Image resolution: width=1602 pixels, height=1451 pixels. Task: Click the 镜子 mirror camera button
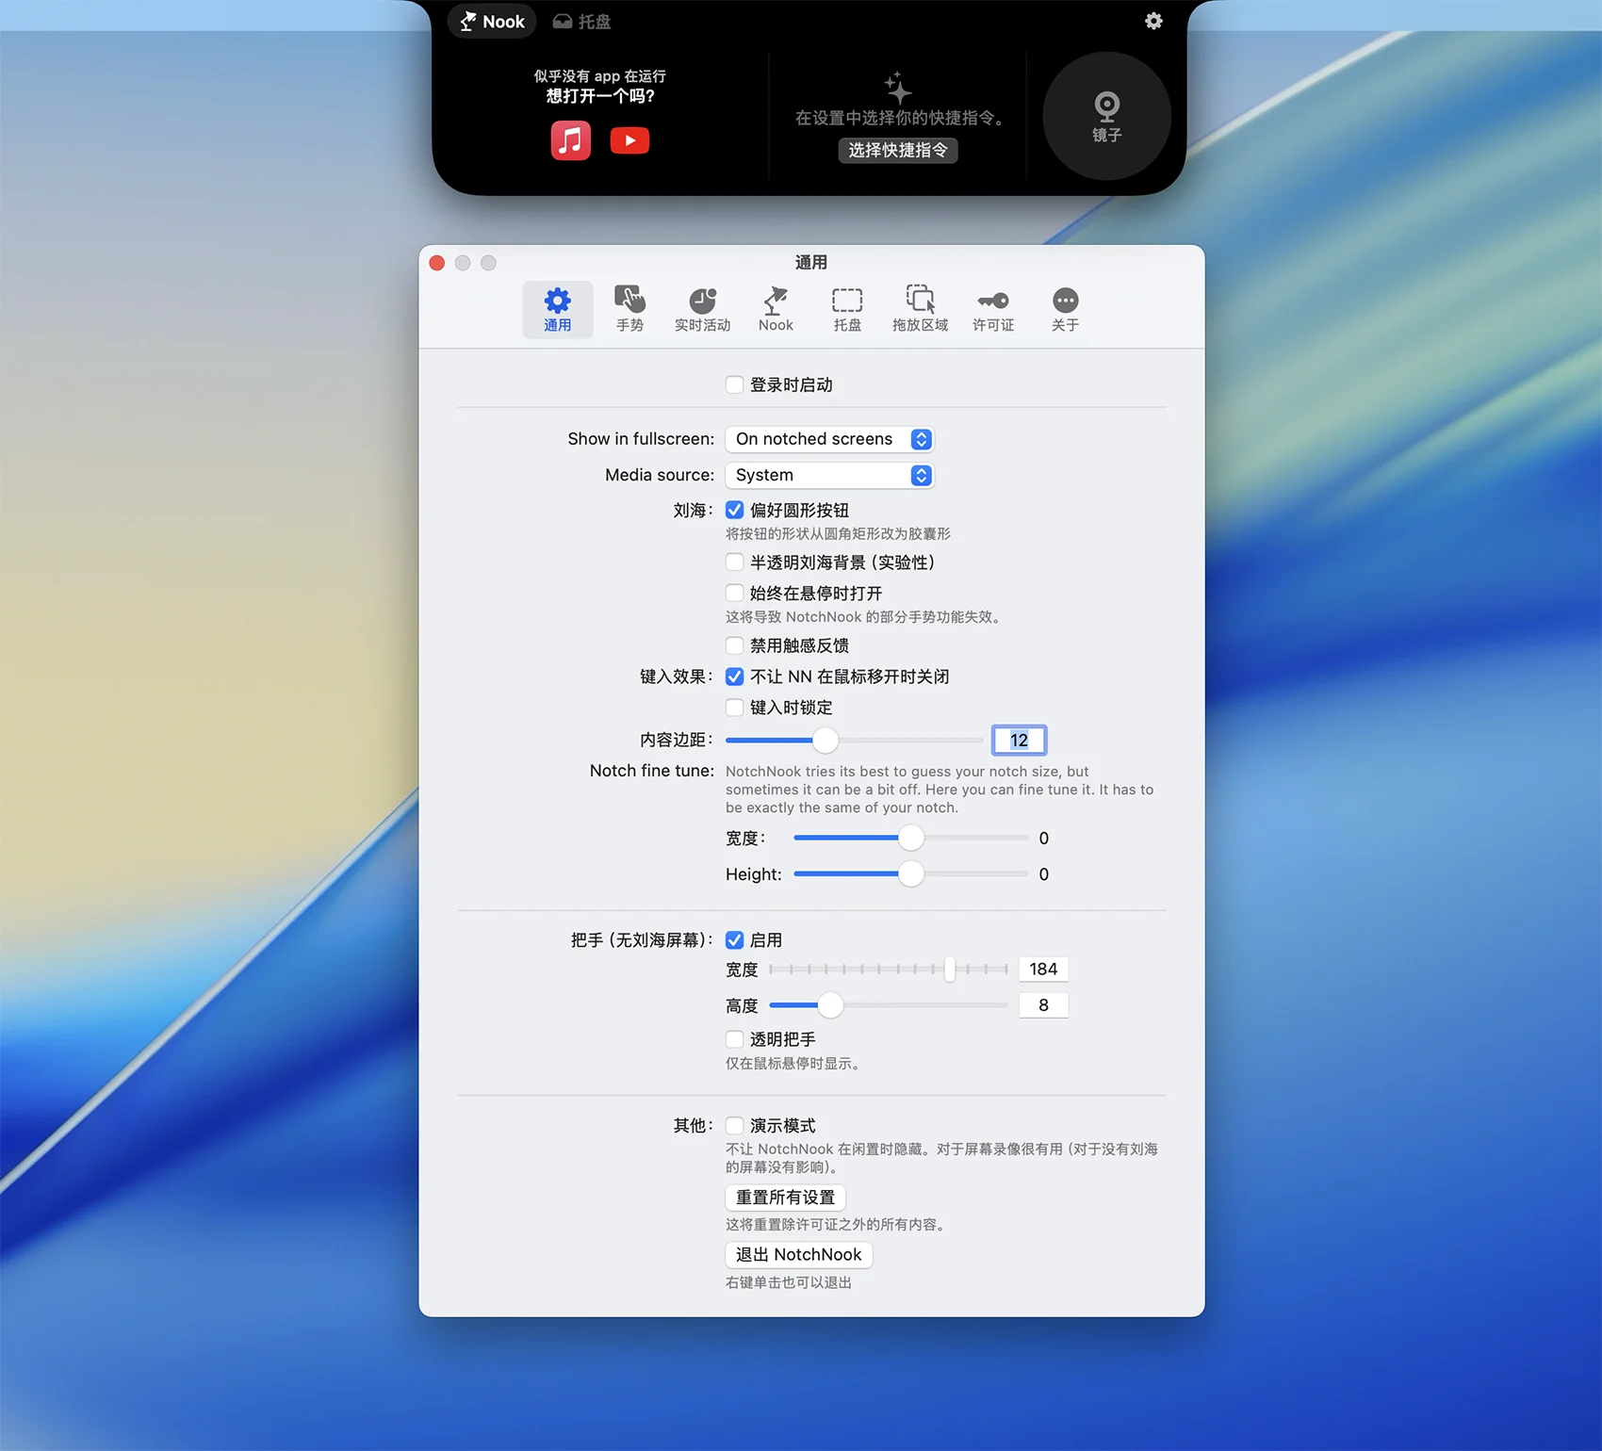[x=1106, y=116]
